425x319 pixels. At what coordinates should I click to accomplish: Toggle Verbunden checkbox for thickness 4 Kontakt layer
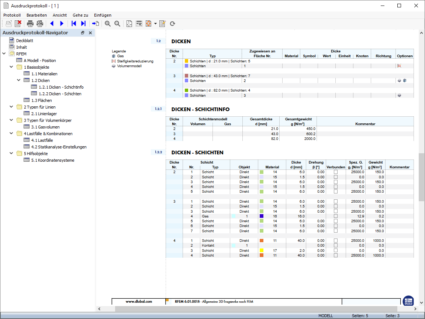click(x=336, y=246)
